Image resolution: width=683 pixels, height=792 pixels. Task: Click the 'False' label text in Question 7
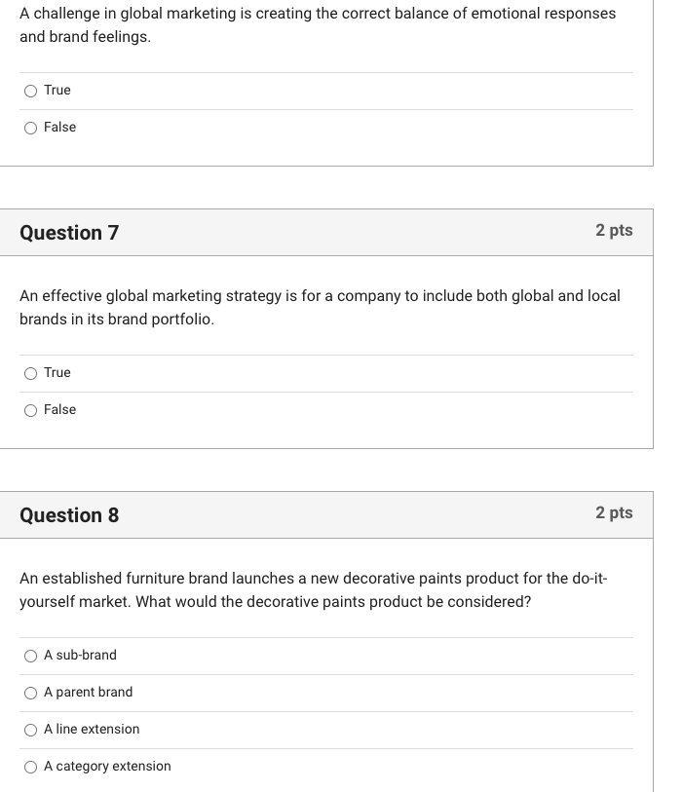(x=59, y=410)
